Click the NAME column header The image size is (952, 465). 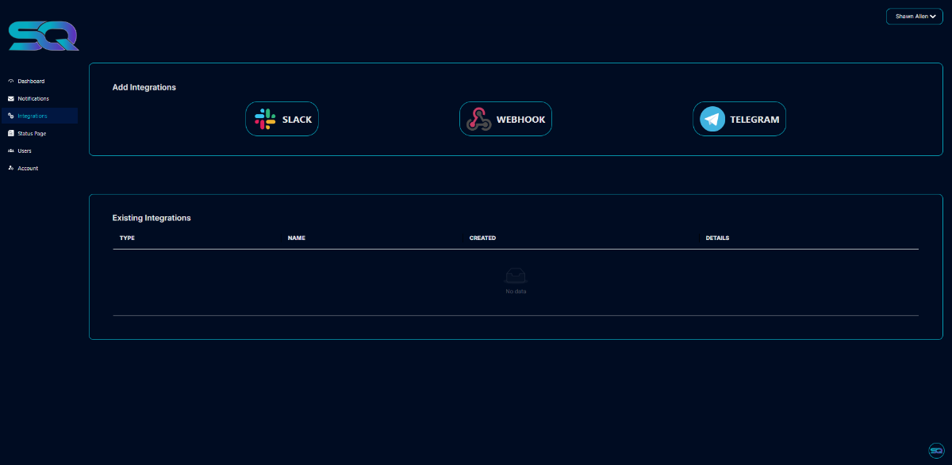click(x=297, y=238)
